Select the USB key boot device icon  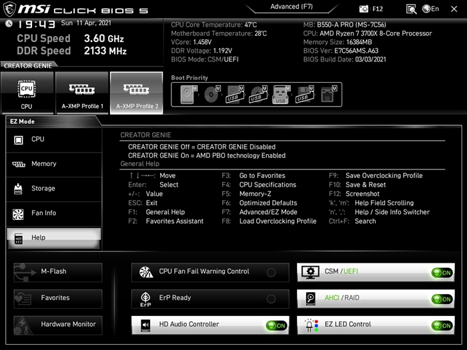281,95
